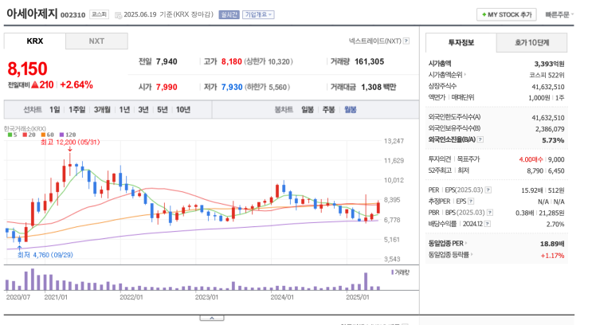Switch candle chart to 주봉
This screenshot has height=325, width=592.
328,109
